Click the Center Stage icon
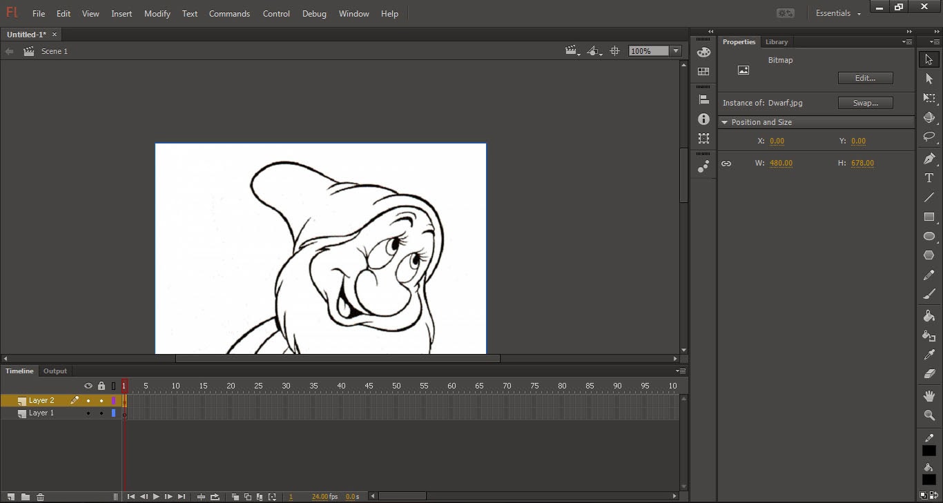Screen dimensions: 943x503 coord(615,51)
